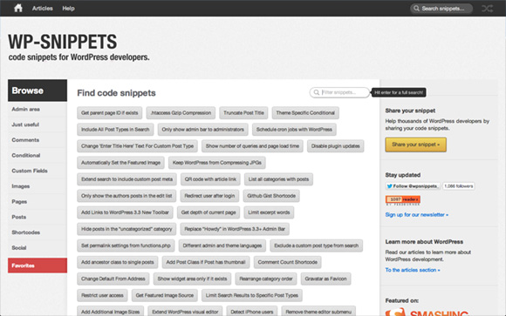Open List all categories with posts snippet
Viewport: 506px width, 316px height.
(x=278, y=179)
